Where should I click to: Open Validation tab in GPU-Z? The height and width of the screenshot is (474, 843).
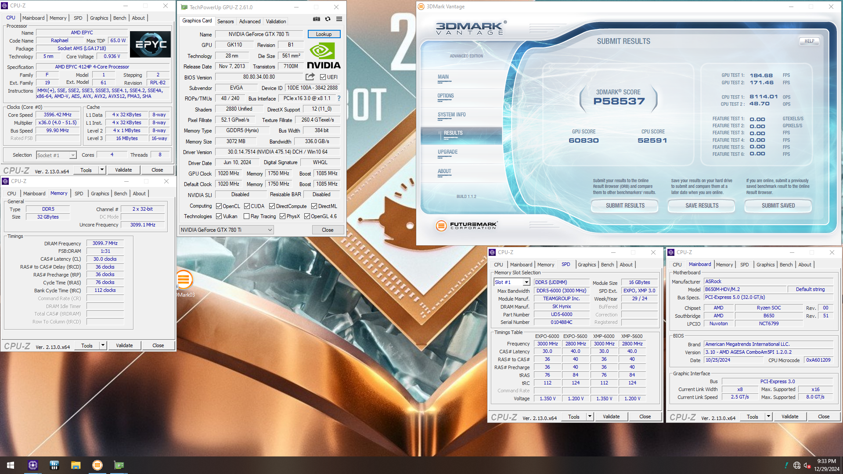click(x=276, y=21)
